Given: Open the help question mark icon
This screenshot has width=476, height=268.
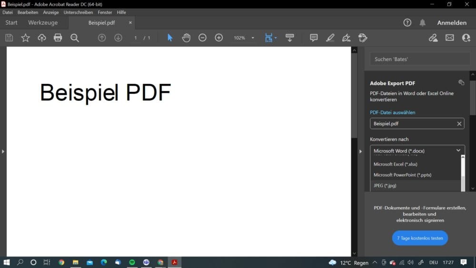Looking at the screenshot, I should (407, 23).
